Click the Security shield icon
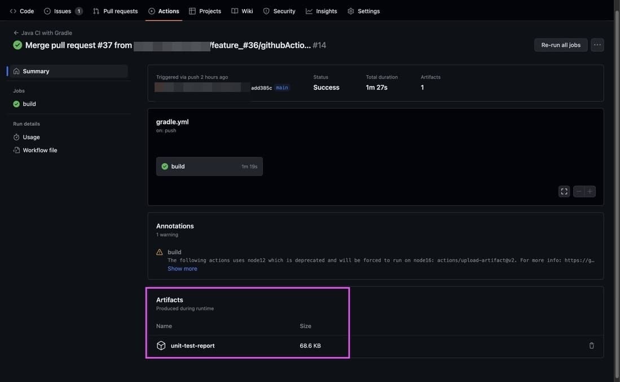This screenshot has width=620, height=382. click(266, 11)
